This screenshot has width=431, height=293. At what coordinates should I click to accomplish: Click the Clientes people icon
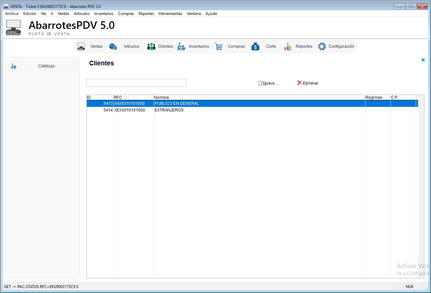(x=151, y=46)
